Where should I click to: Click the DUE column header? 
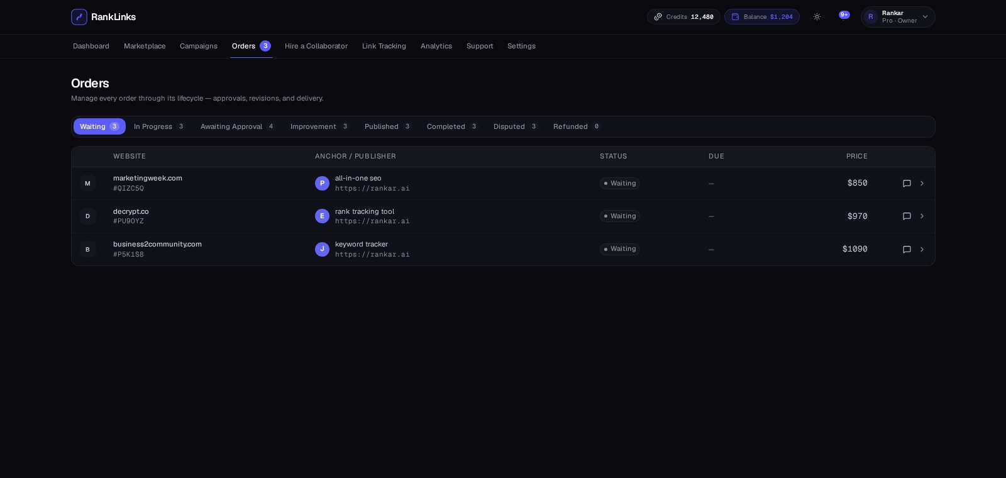(716, 156)
